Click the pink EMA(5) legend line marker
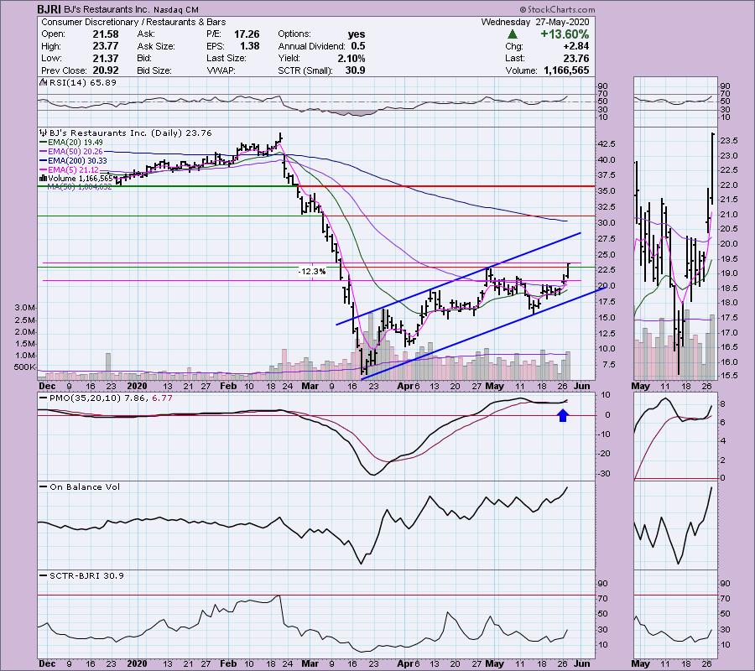The width and height of the screenshot is (755, 671). (44, 170)
